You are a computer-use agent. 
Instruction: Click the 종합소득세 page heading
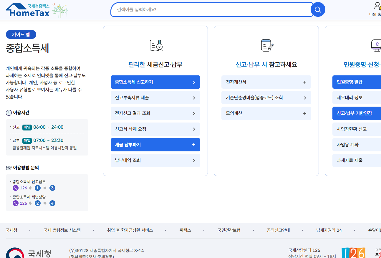tap(27, 48)
